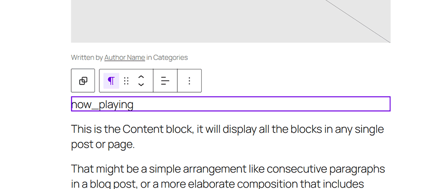
Task: Click the "post or page." text line
Action: click(103, 145)
